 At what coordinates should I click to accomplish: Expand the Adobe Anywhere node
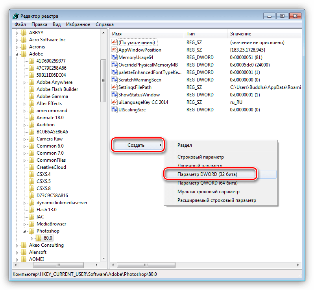[24, 83]
